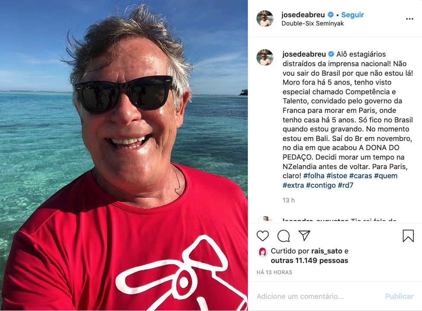Follow josedeabreu with the Seguir button

point(352,15)
